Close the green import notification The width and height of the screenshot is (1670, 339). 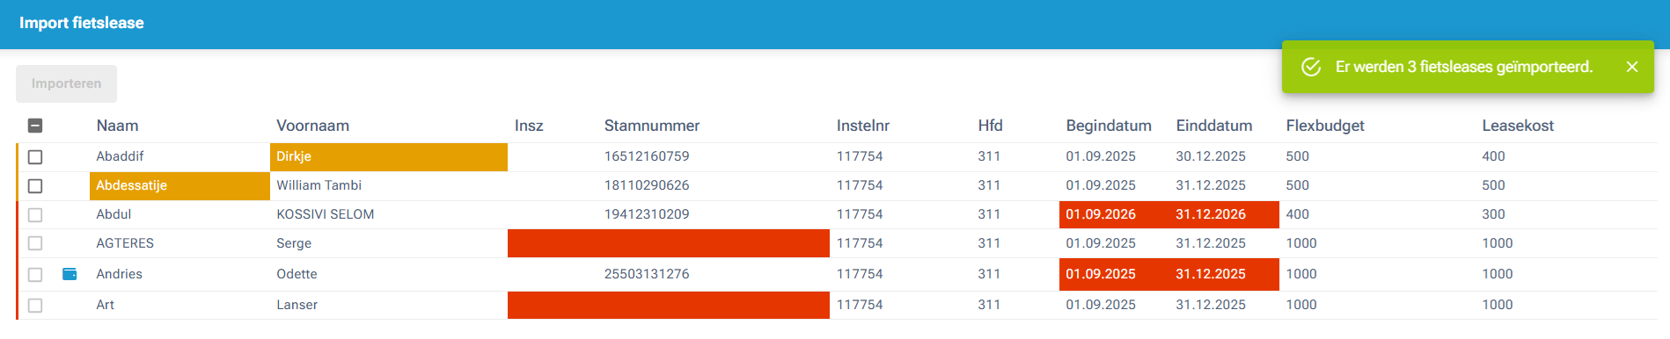(1632, 67)
